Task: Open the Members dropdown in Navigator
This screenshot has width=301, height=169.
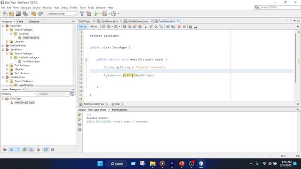Action: tap(19, 94)
